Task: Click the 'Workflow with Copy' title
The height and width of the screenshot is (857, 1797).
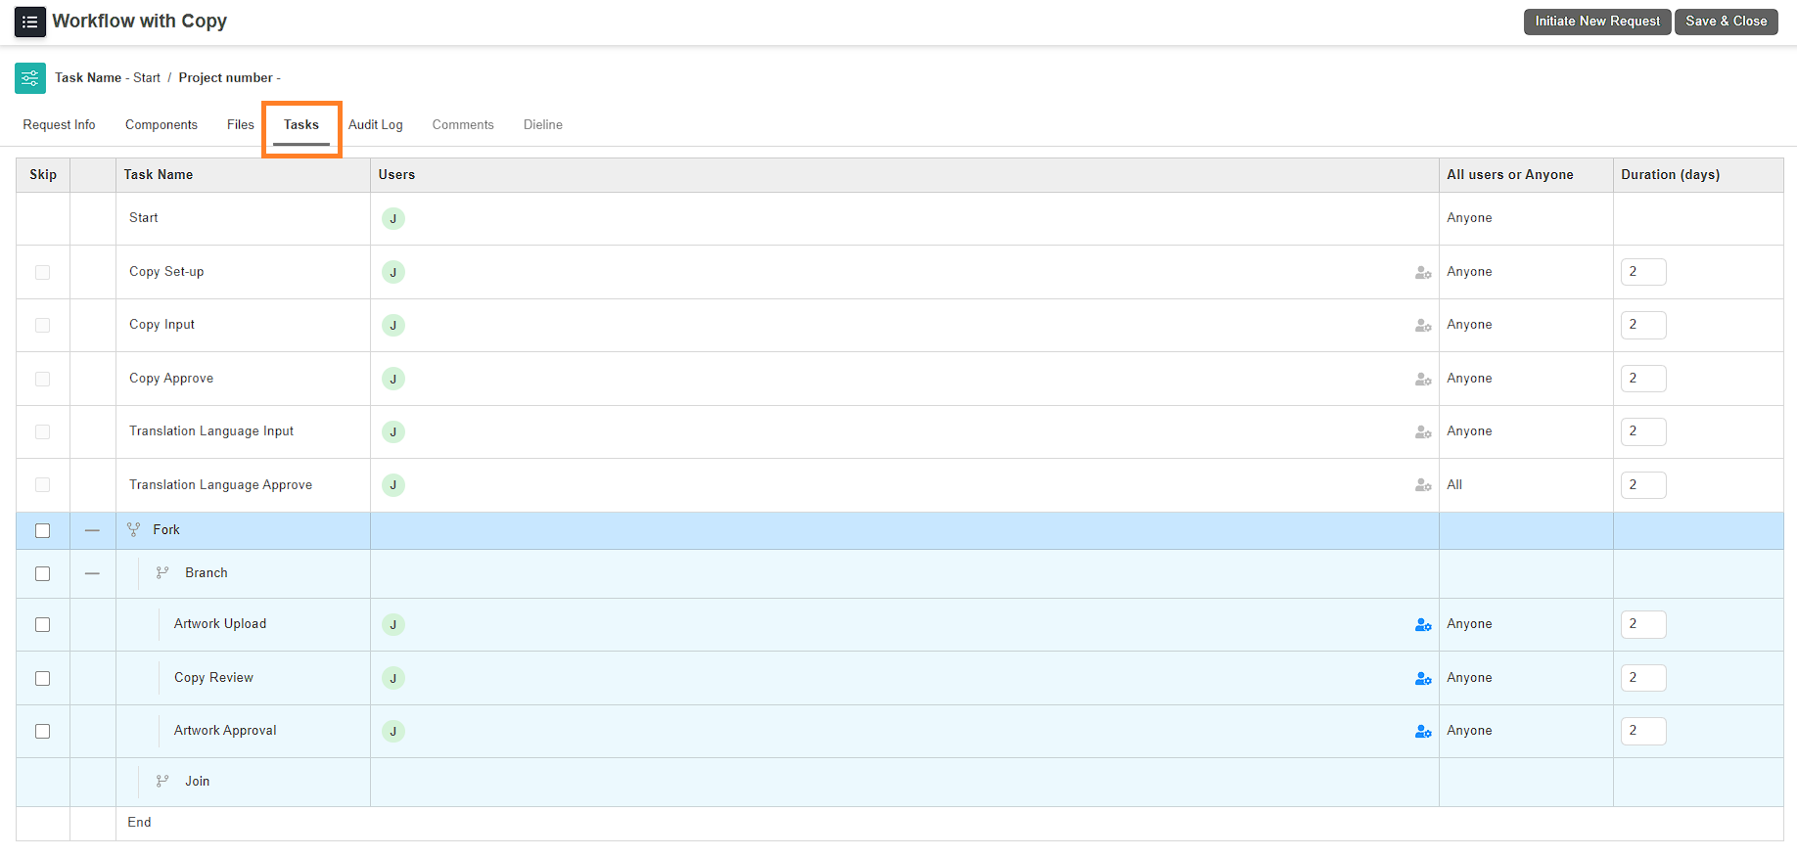Action: (x=140, y=22)
